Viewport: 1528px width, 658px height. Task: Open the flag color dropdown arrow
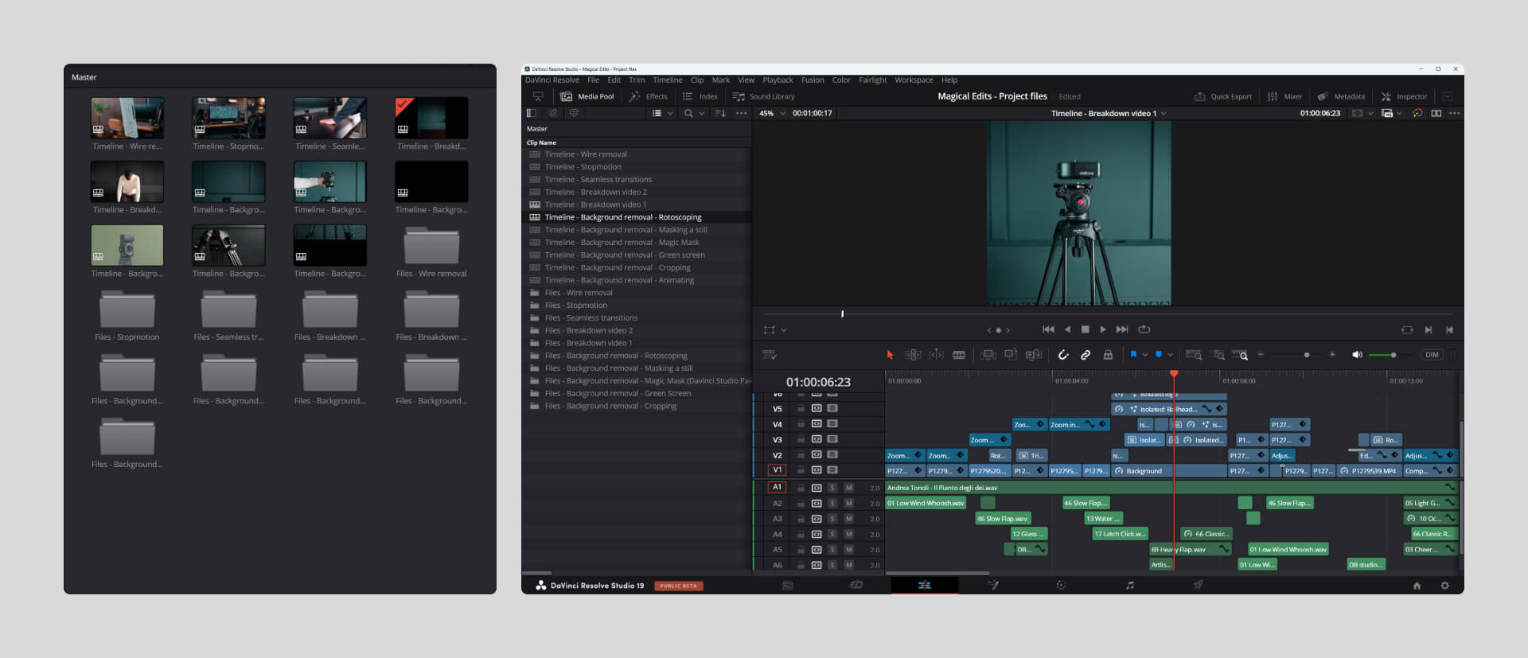[x=1145, y=355]
